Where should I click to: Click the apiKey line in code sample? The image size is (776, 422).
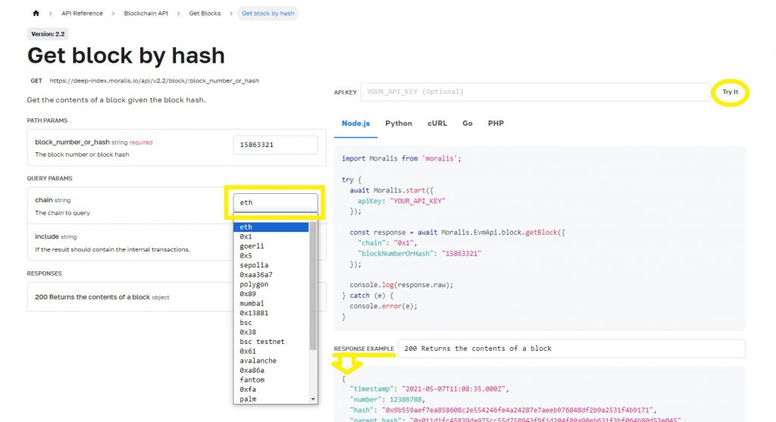point(402,202)
